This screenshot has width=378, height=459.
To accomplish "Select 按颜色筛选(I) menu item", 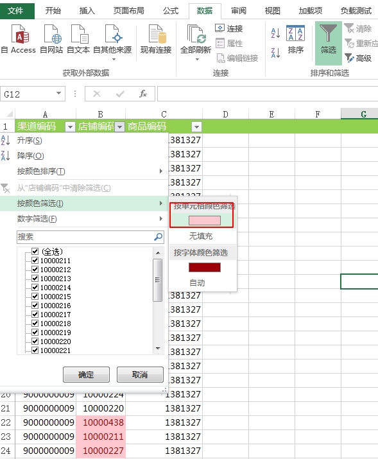I will click(84, 203).
